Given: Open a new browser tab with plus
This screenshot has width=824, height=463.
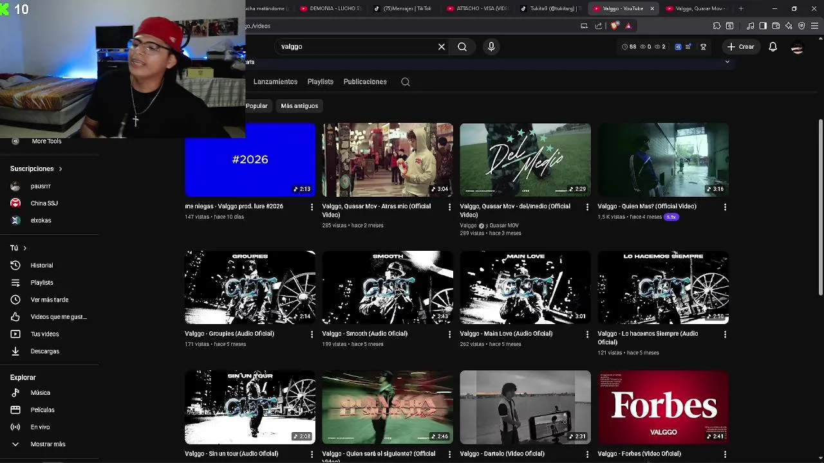Looking at the screenshot, I should tap(741, 8).
